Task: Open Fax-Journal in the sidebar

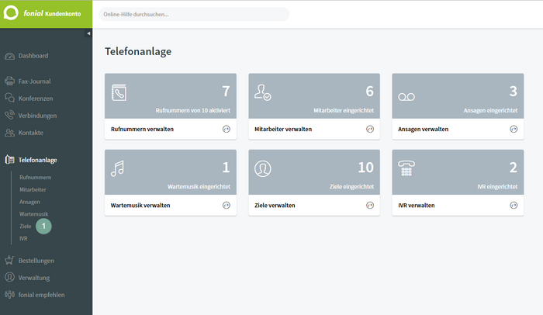Action: [35, 81]
